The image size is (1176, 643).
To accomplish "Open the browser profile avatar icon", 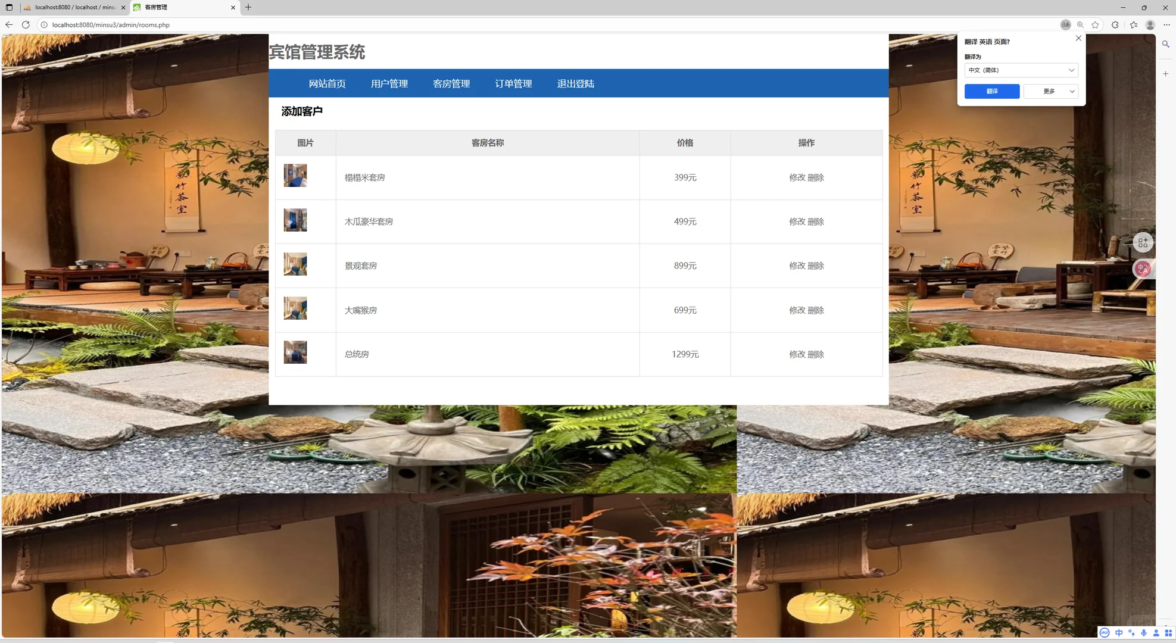I will pos(1150,25).
